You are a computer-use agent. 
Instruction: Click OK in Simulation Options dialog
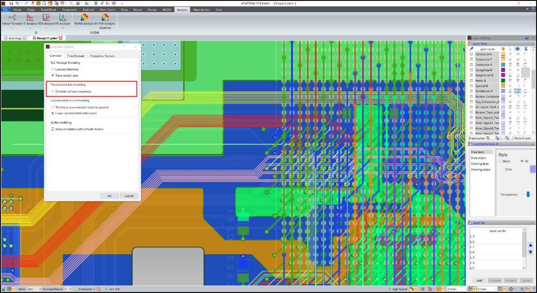[x=109, y=195]
